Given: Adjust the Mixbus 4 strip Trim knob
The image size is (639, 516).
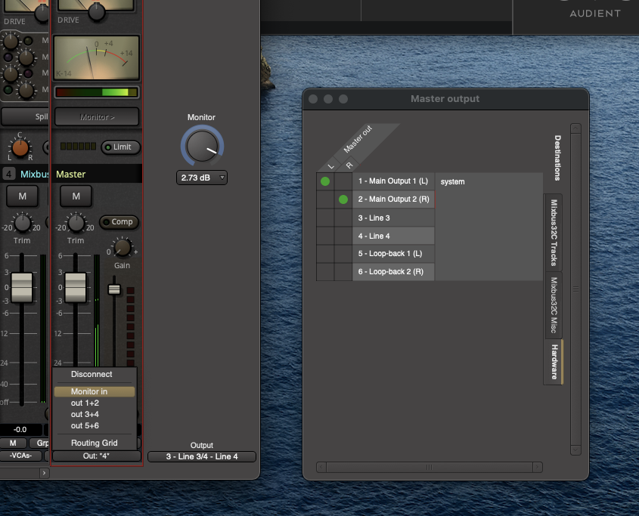Looking at the screenshot, I should tap(22, 223).
